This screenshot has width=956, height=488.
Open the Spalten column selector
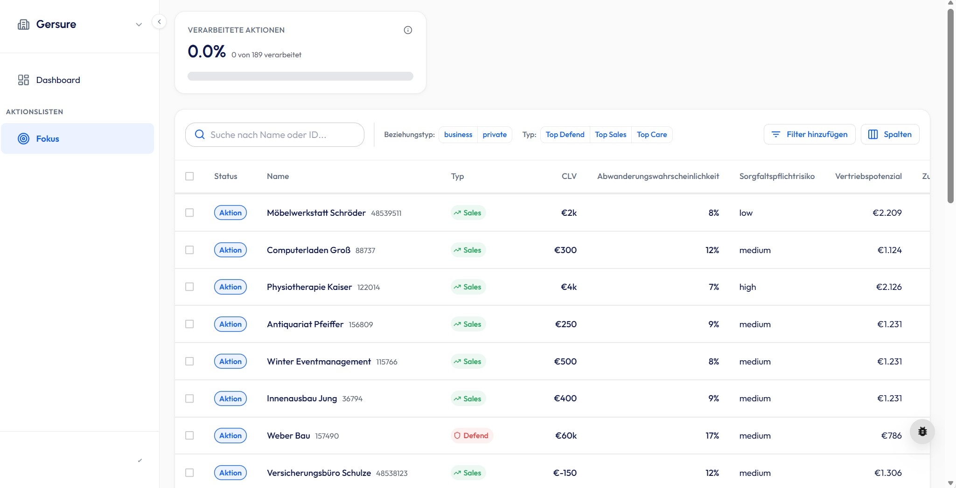890,134
